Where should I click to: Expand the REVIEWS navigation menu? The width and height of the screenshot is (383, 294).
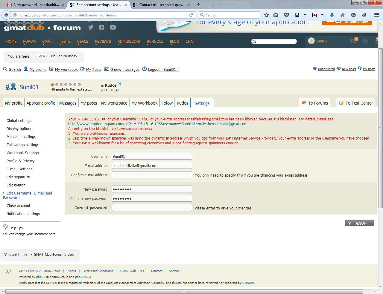coord(103,42)
